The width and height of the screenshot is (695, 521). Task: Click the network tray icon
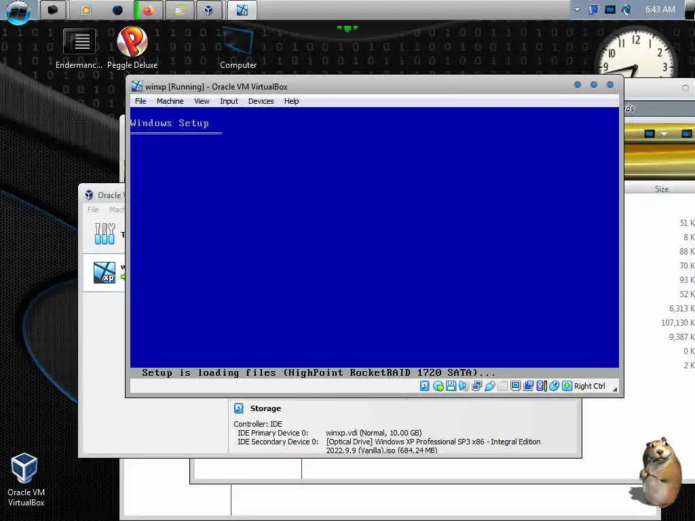click(610, 9)
